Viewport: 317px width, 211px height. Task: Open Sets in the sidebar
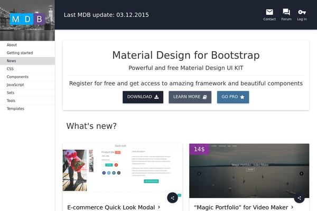point(27,93)
